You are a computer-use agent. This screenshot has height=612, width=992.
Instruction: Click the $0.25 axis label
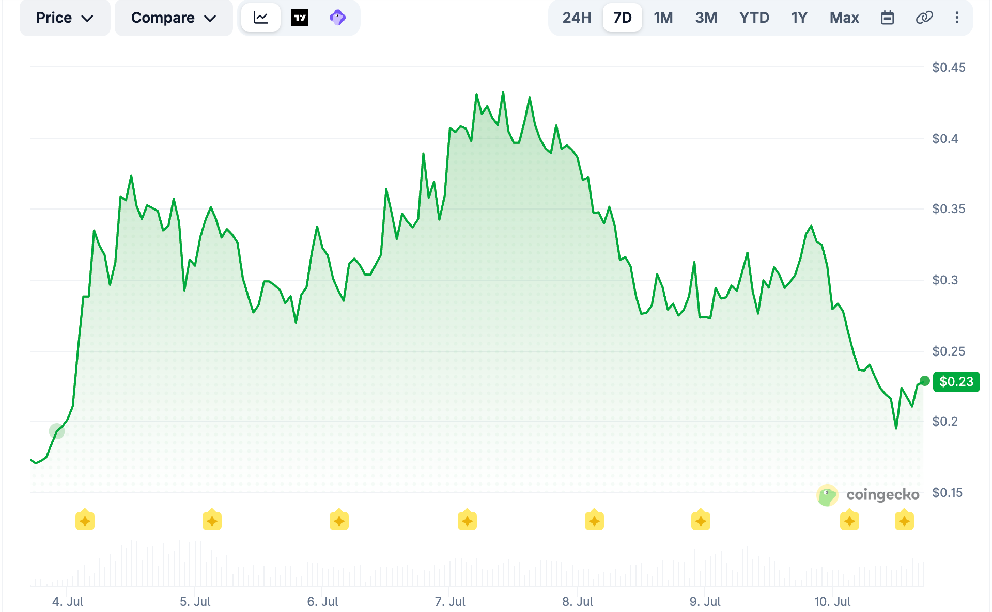(949, 351)
